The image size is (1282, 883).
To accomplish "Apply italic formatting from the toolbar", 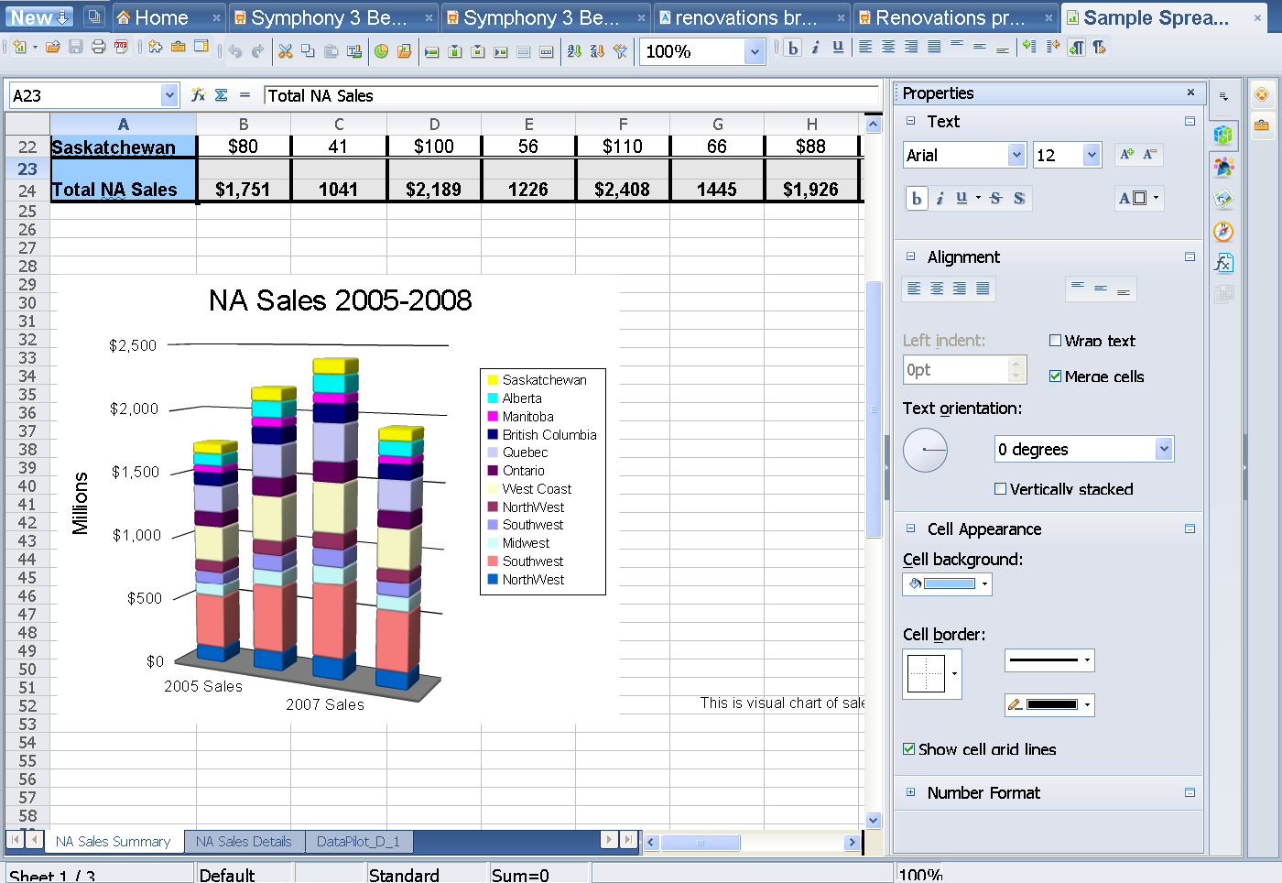I will (813, 49).
